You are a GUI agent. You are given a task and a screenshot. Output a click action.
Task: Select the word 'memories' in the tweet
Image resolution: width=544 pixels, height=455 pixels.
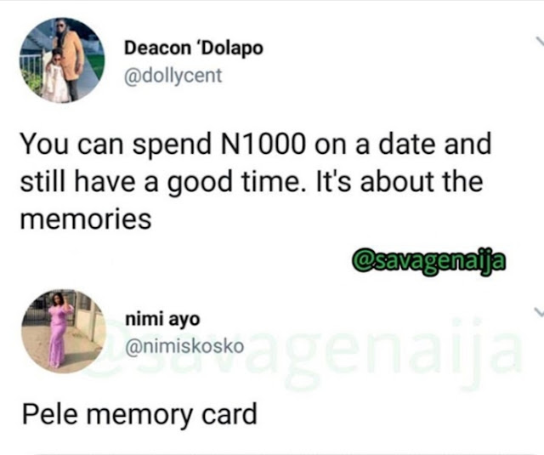pyautogui.click(x=86, y=219)
